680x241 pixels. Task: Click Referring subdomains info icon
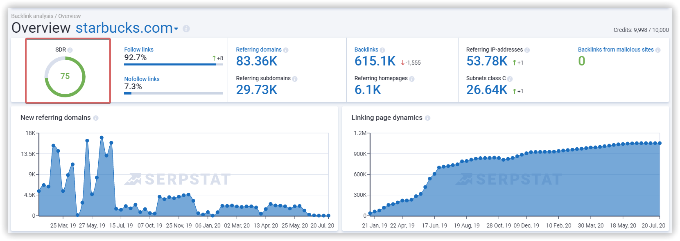pyautogui.click(x=295, y=79)
